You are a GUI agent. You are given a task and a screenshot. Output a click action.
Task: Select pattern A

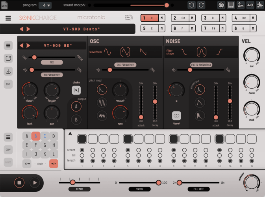(27, 136)
